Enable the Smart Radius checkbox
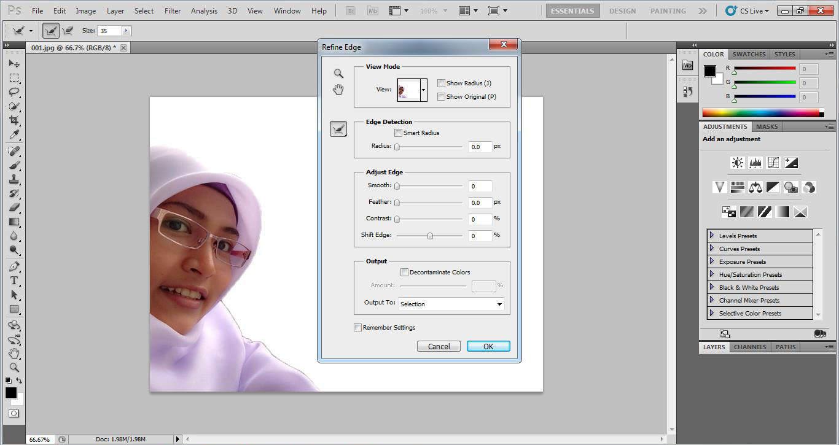The image size is (839, 445). pyautogui.click(x=398, y=133)
